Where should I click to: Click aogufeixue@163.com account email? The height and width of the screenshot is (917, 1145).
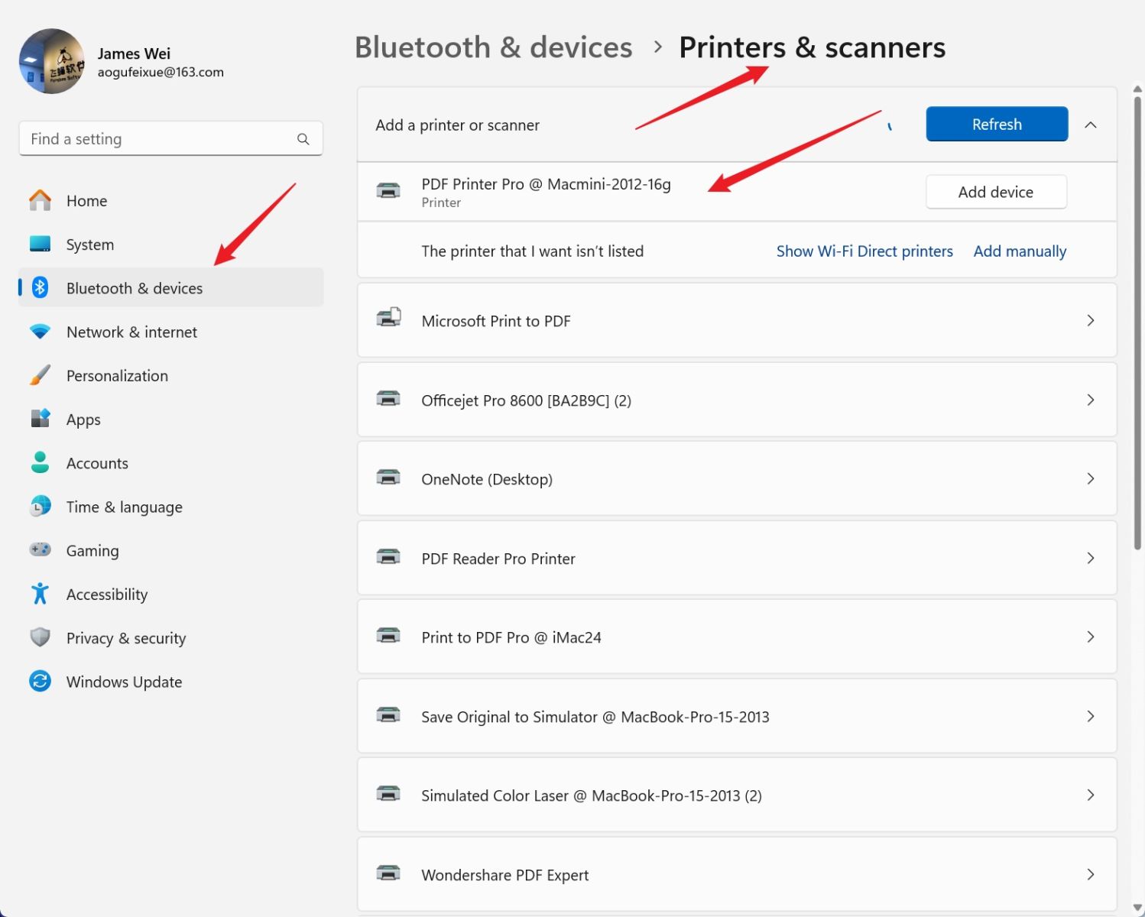[161, 72]
